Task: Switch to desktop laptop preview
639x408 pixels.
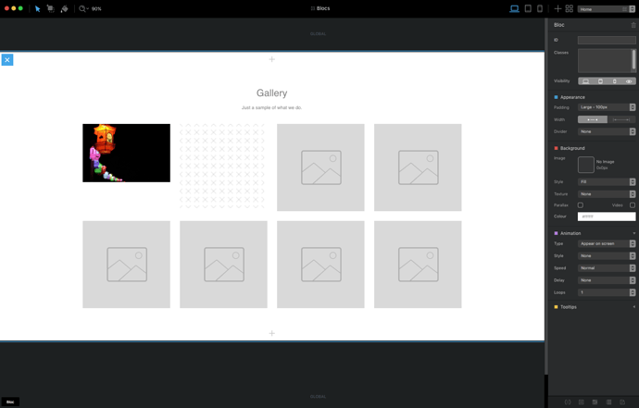Action: (514, 8)
